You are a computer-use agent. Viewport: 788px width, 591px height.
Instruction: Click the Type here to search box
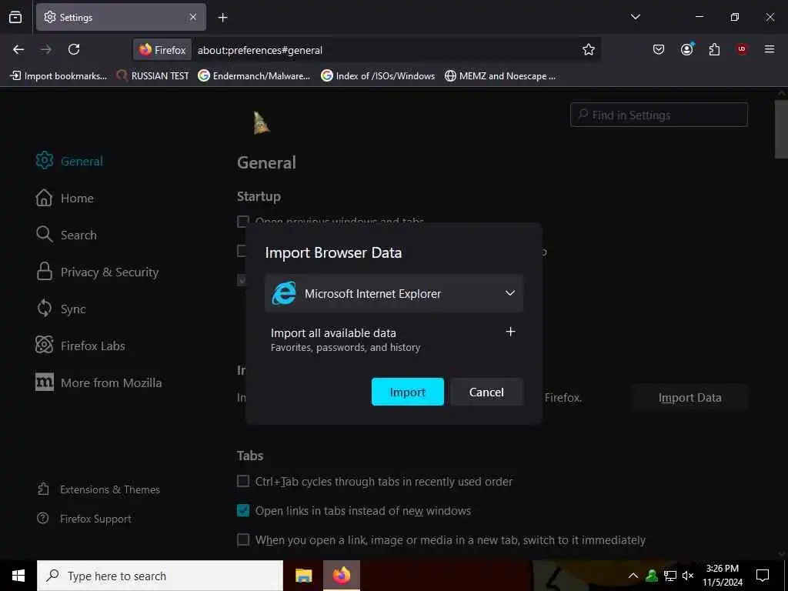click(160, 576)
